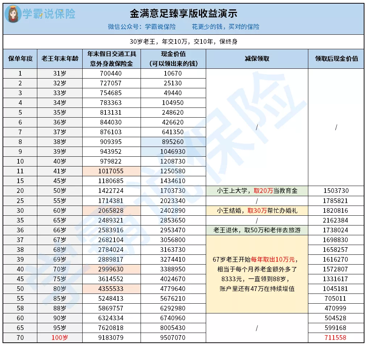
Task: Select the value 470999
Action: click(335, 308)
